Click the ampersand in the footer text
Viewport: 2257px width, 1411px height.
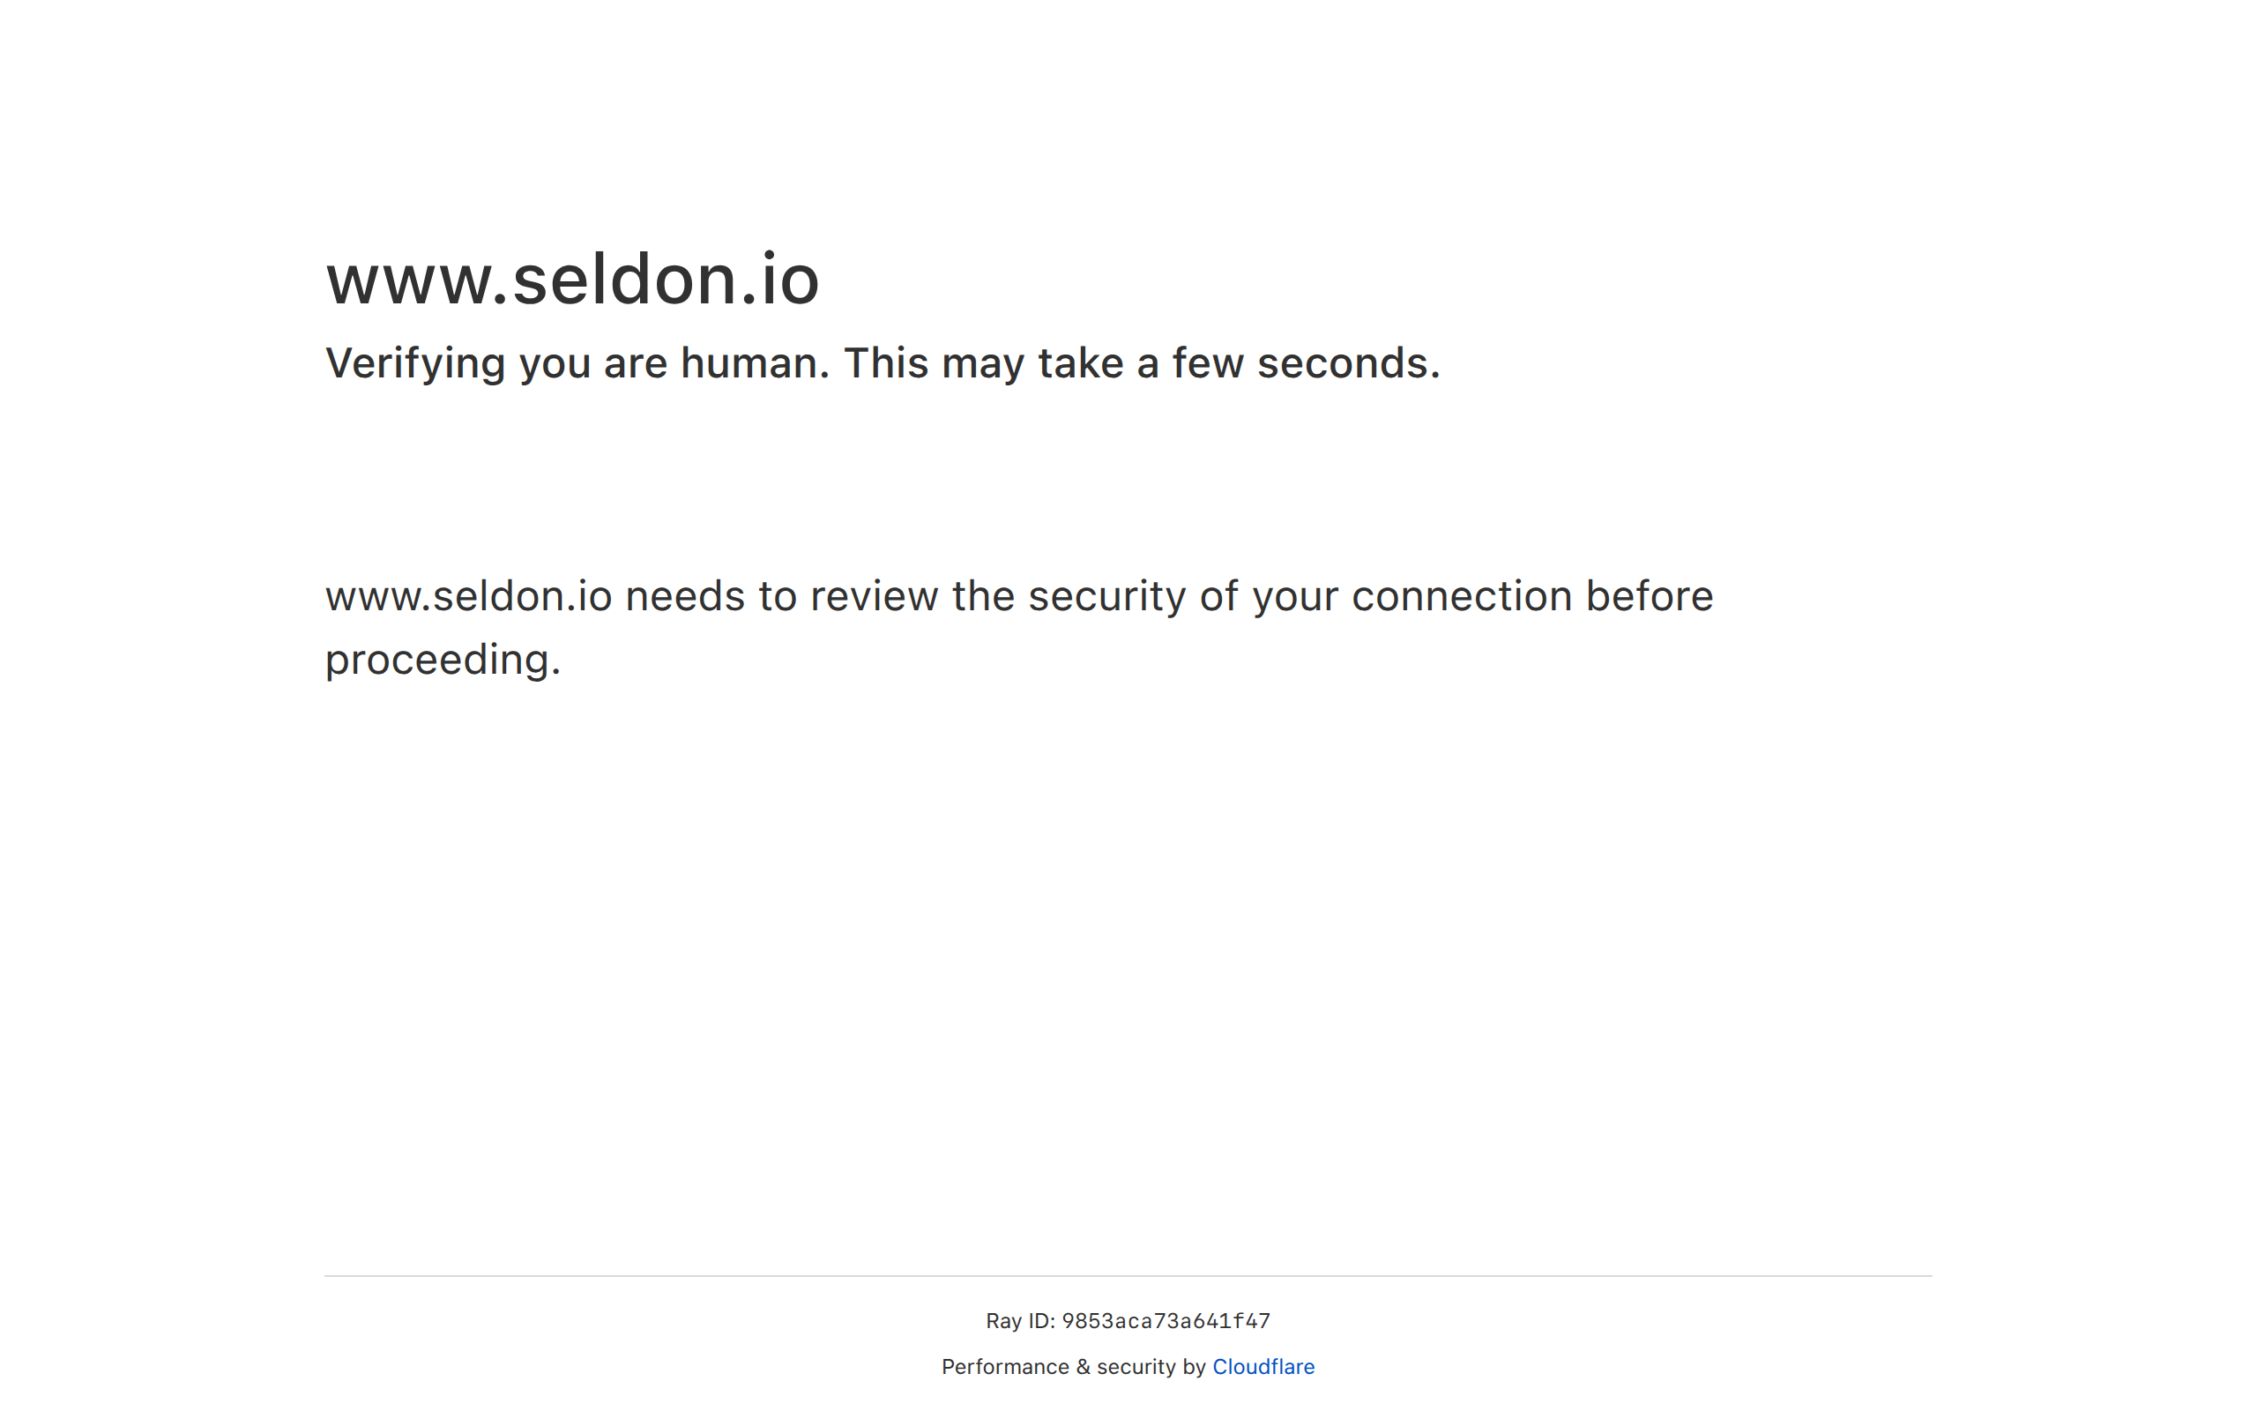point(1082,1367)
